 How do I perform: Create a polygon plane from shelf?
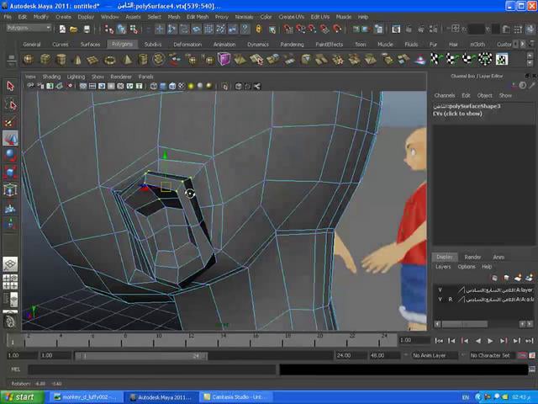[93, 60]
